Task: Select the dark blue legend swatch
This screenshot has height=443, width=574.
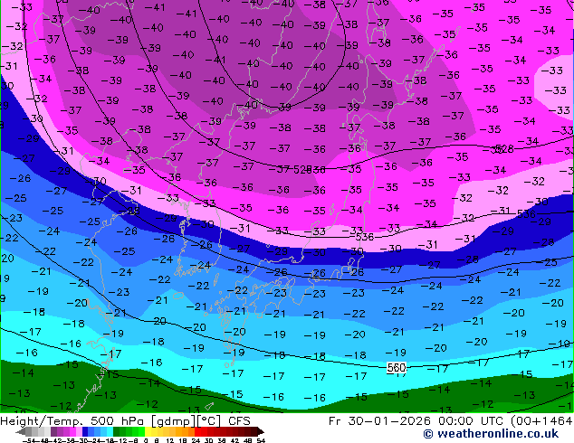Action: 85,431
